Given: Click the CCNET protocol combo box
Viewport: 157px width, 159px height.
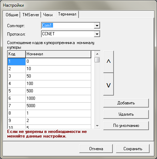Looking at the screenshot, I should [x=71, y=34].
